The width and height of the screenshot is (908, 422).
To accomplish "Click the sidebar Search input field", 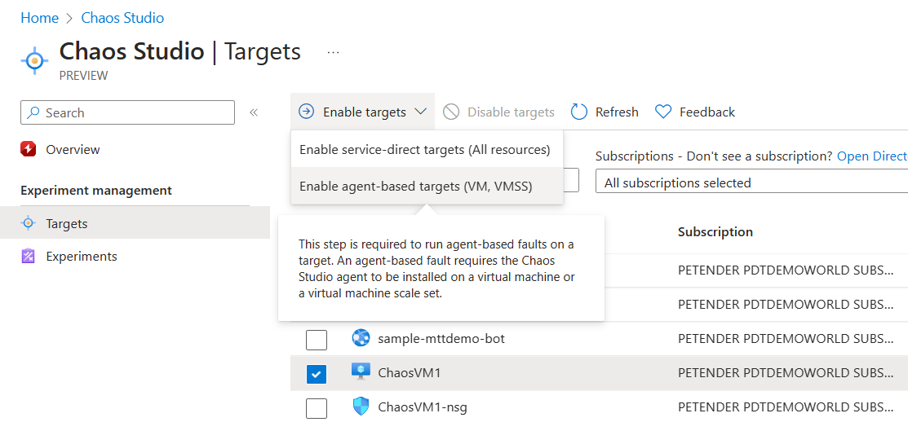I will pos(135,113).
